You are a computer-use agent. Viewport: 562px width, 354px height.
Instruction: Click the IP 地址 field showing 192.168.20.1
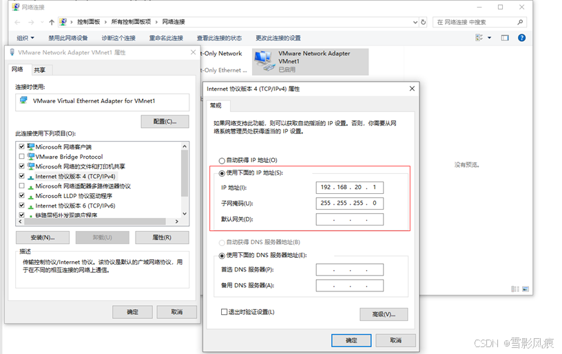pyautogui.click(x=349, y=188)
